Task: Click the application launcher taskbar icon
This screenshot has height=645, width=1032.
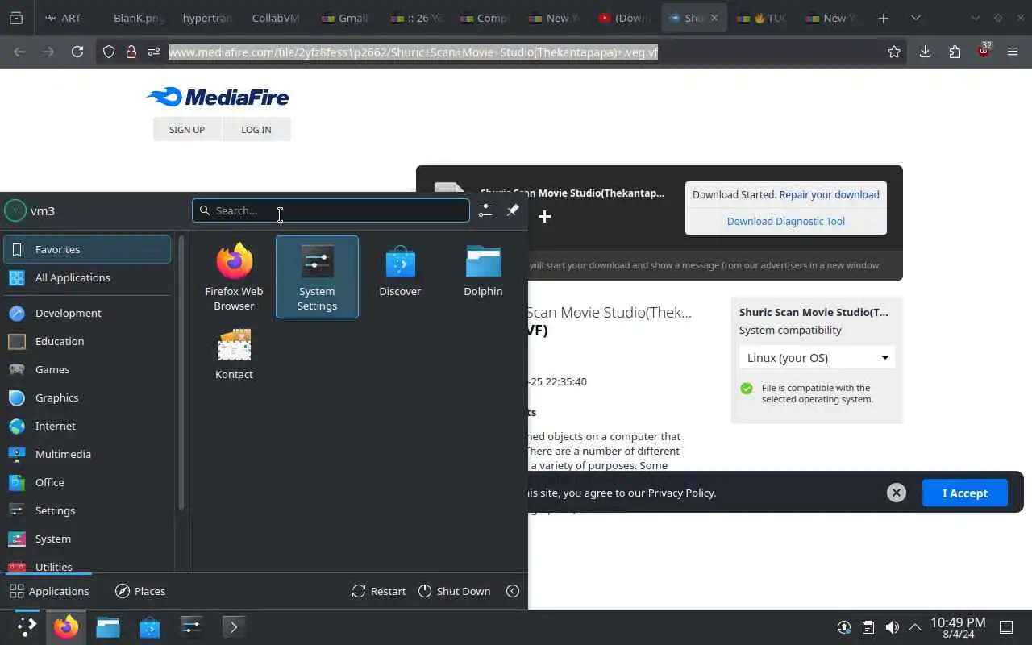Action: tap(27, 626)
